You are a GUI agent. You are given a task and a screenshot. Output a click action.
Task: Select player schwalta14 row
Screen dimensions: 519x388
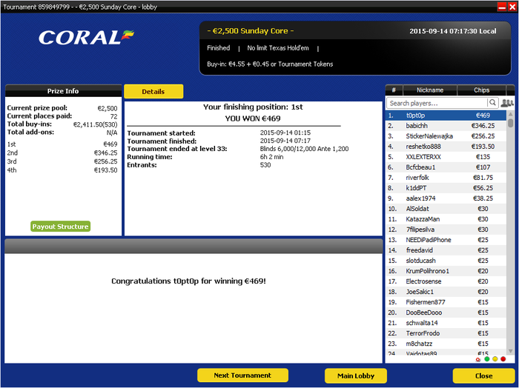point(446,323)
